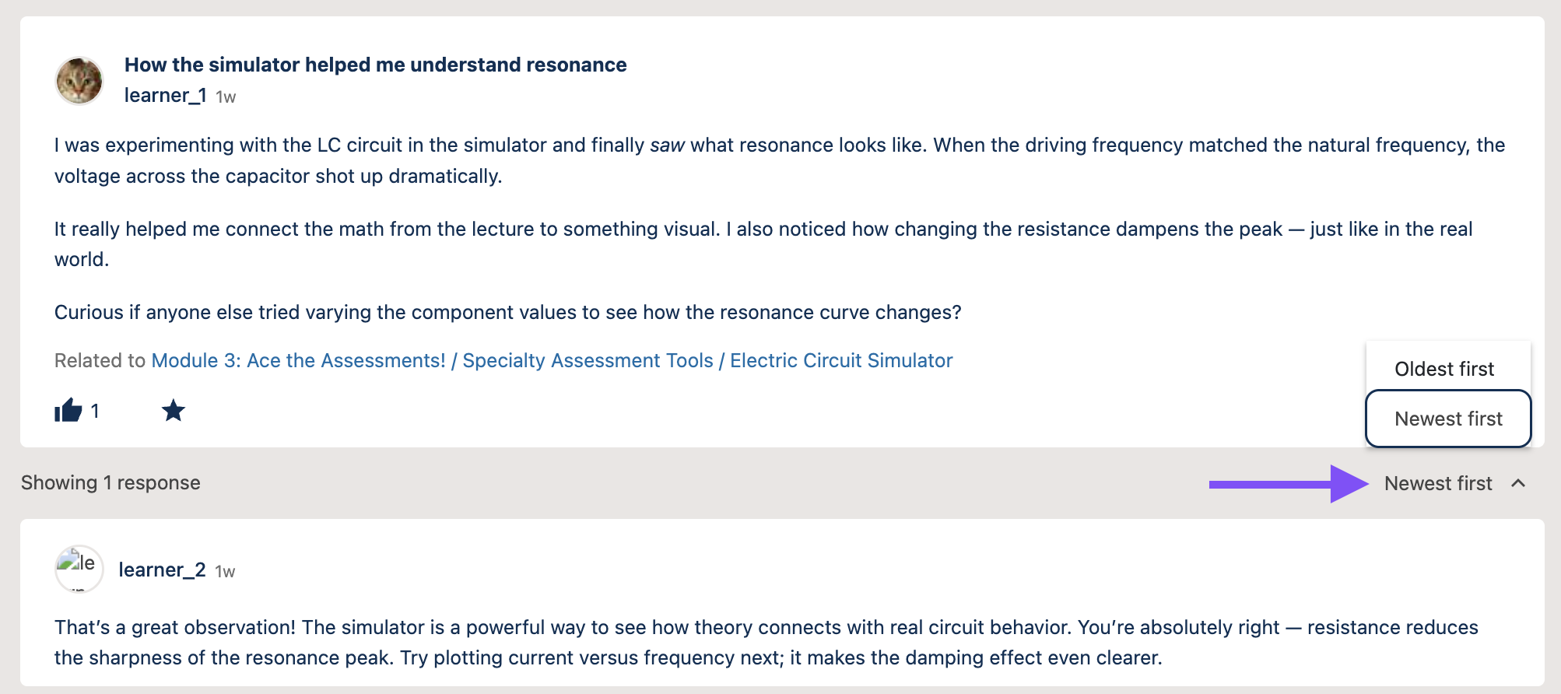Like the post with the thumbs-up icon
The width and height of the screenshot is (1561, 694).
[x=68, y=410]
